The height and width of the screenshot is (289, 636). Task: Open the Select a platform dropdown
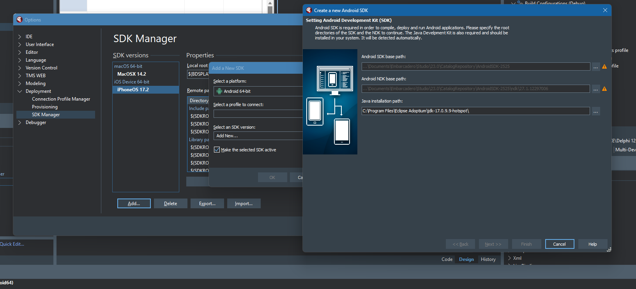click(258, 91)
